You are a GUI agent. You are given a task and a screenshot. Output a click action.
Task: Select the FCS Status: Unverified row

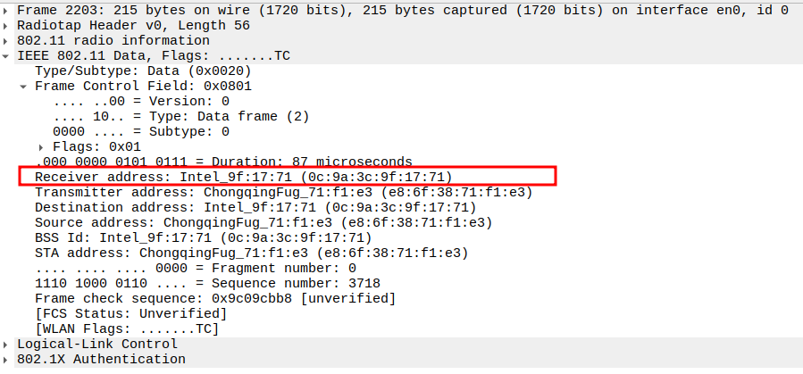coord(130,313)
